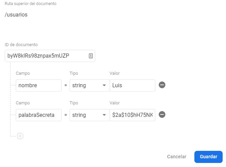Screen dimensions: 226x167
Task: Click the Tipo label above palabraSecreta's type
Action: click(x=74, y=103)
